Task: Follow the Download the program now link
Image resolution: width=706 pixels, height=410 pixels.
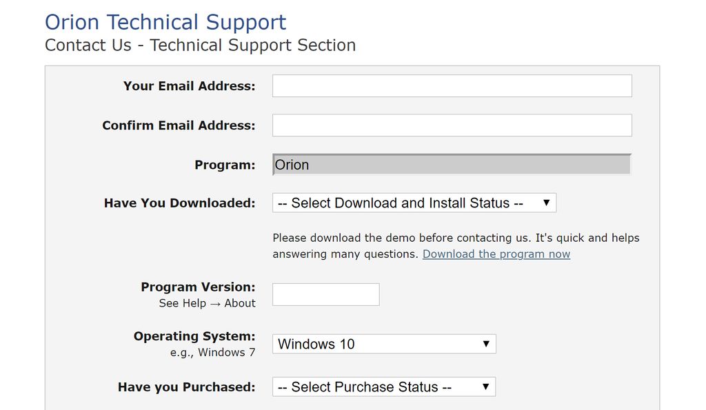Action: (x=496, y=254)
